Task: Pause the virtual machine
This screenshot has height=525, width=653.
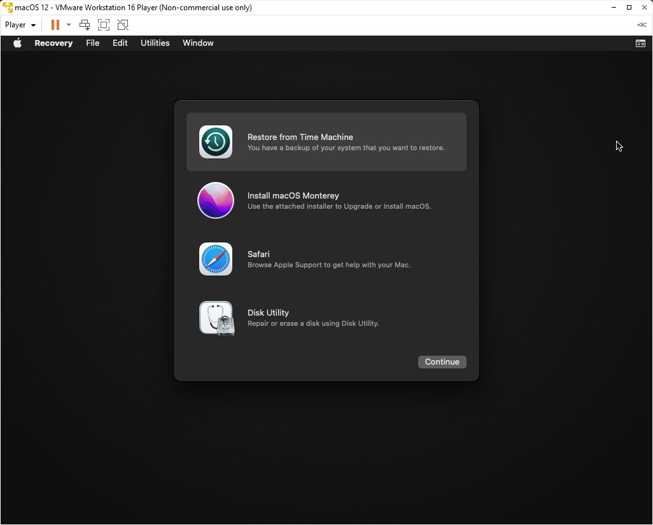Action: (55, 25)
